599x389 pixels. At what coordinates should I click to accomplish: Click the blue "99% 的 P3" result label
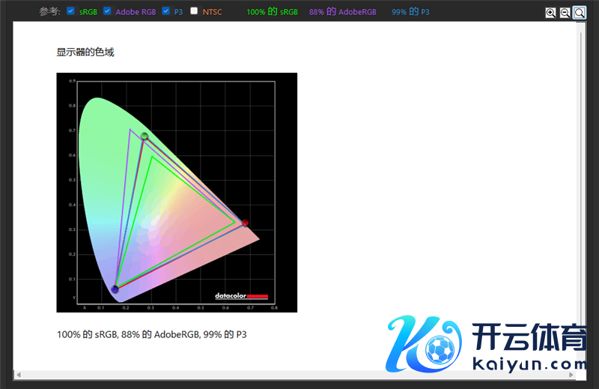[x=410, y=12]
